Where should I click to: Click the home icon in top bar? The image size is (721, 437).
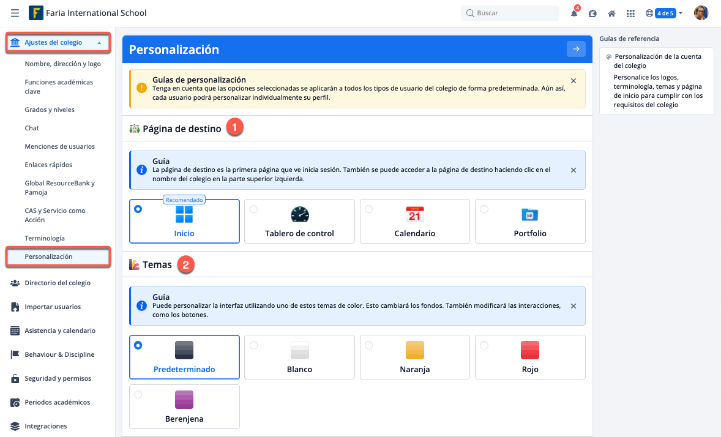point(611,13)
